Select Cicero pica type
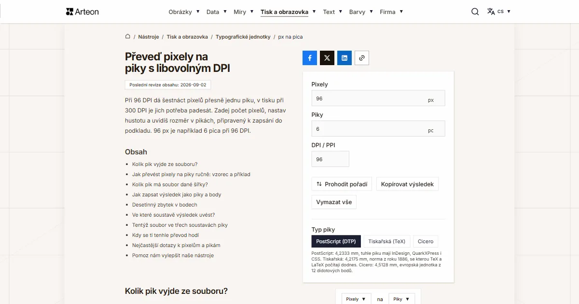The width and height of the screenshot is (579, 304). pyautogui.click(x=426, y=241)
